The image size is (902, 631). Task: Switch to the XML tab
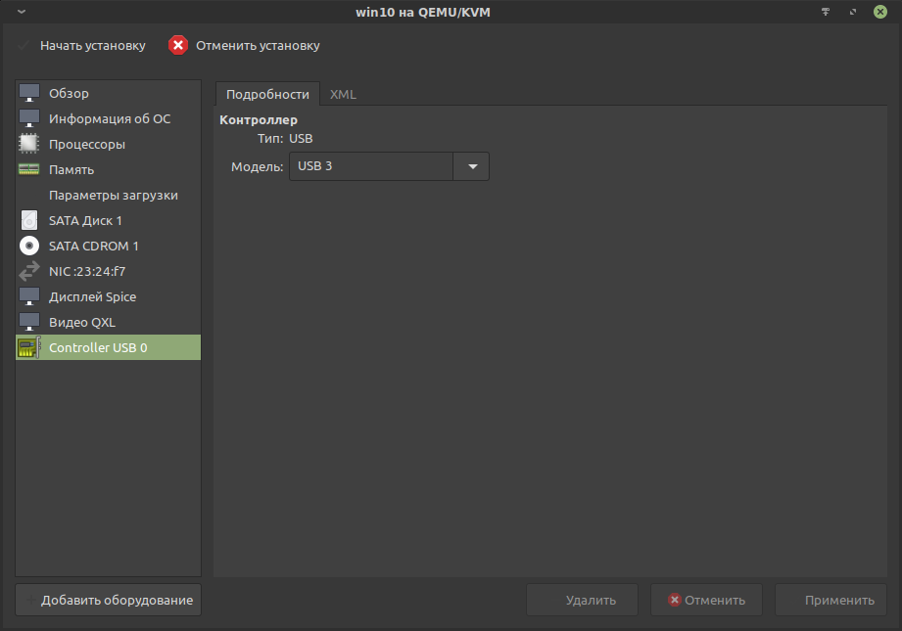click(343, 94)
